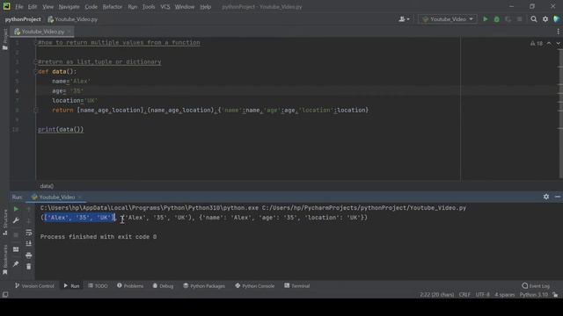The width and height of the screenshot is (563, 316).
Task: Open the Bookmarks tool window sidebar button
Action: click(x=4, y=260)
